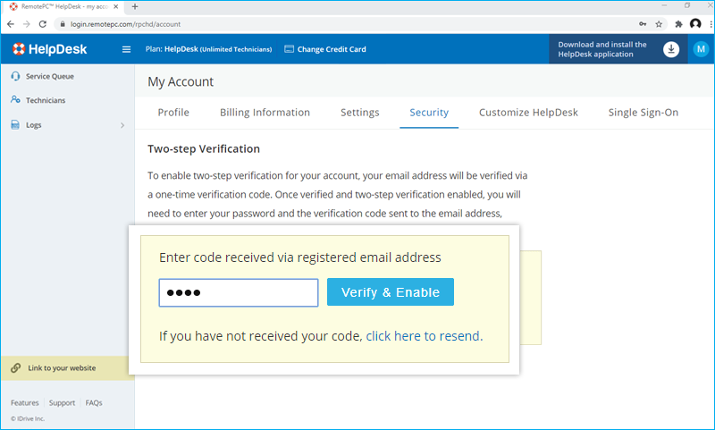Click Link to your website
The height and width of the screenshot is (430, 715).
coord(61,368)
